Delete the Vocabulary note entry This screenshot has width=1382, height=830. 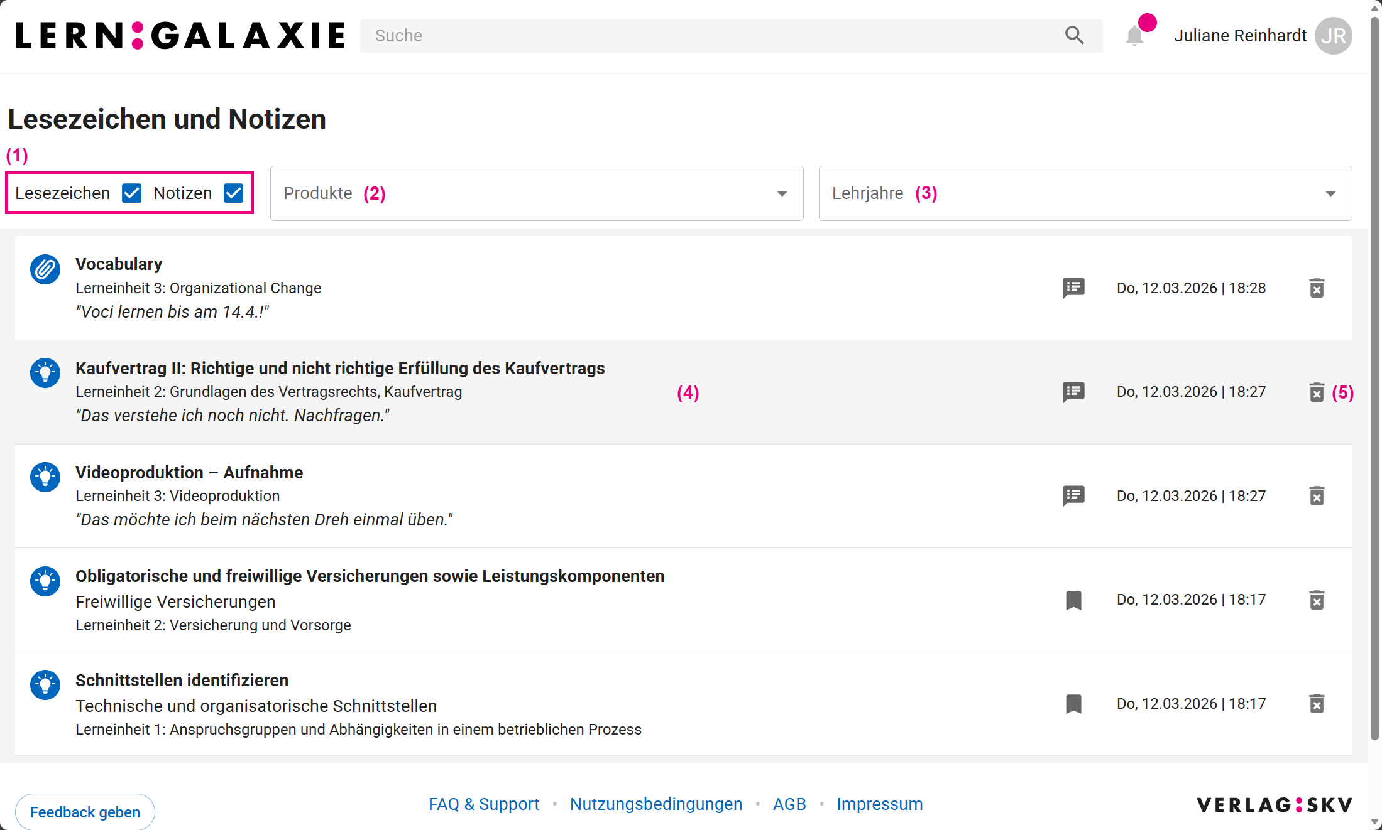1317,288
